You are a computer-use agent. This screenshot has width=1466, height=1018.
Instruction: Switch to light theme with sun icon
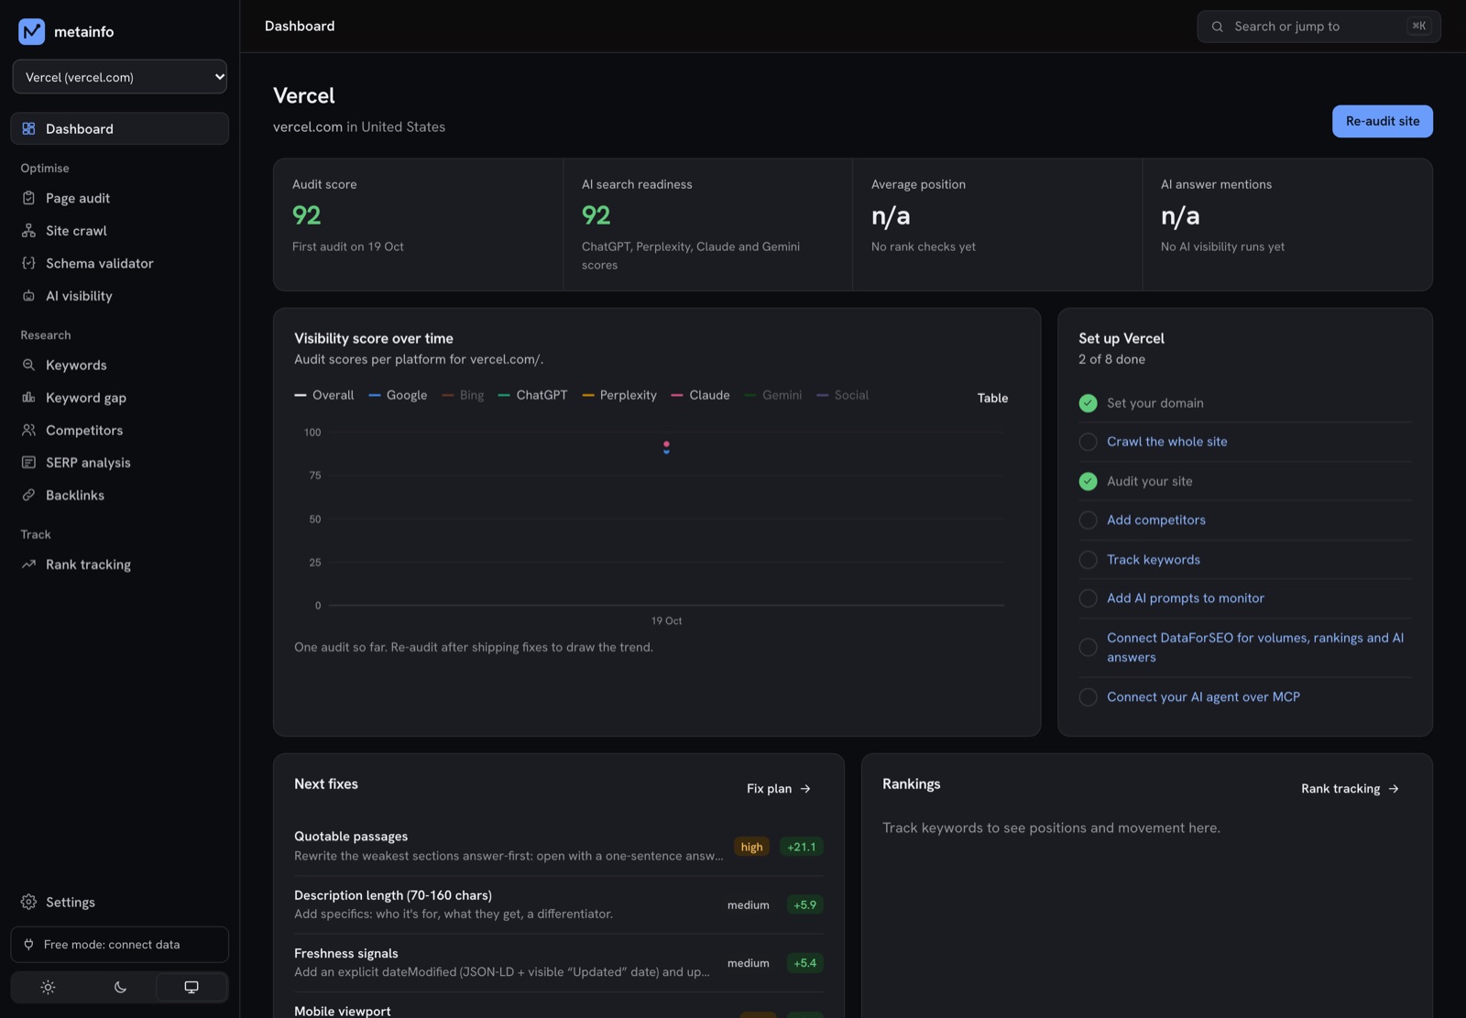[x=48, y=987]
